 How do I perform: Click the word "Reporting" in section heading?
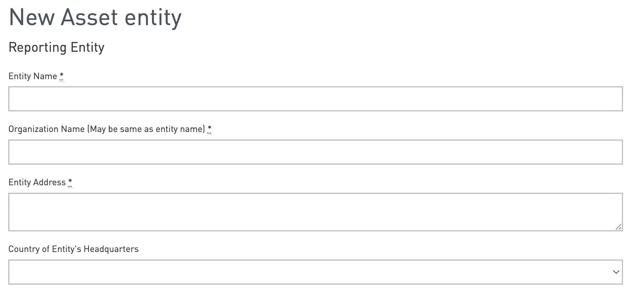[38, 48]
